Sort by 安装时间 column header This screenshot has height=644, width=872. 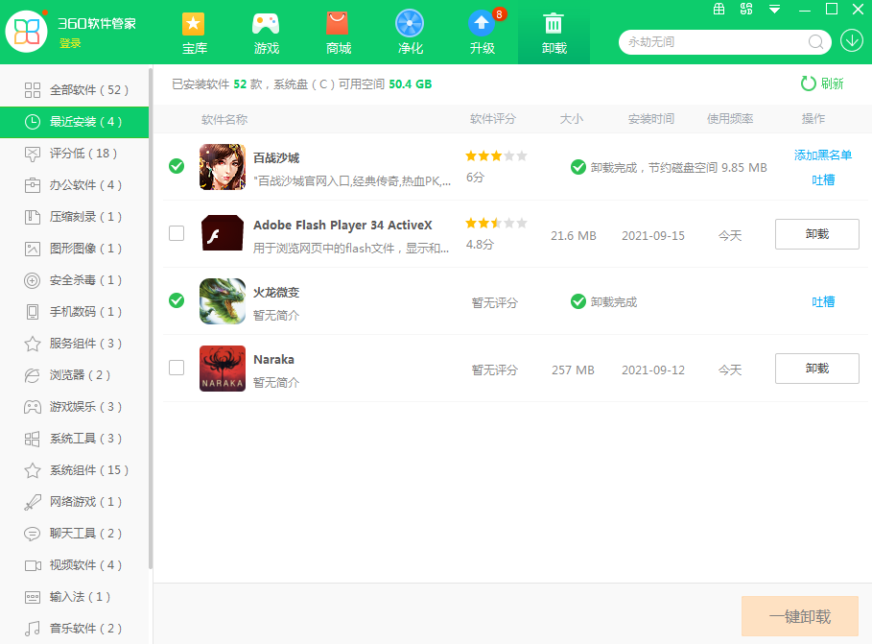pyautogui.click(x=651, y=119)
